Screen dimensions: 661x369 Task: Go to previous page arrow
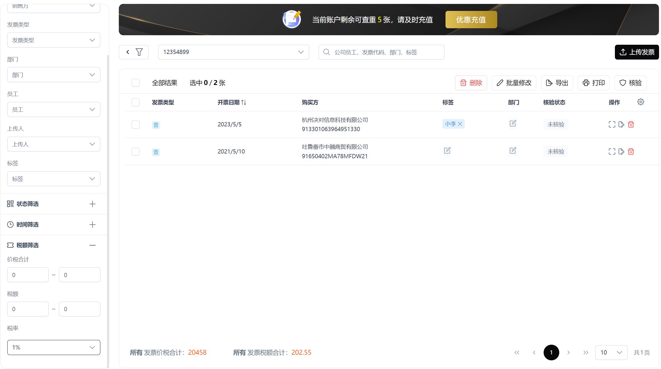(534, 353)
